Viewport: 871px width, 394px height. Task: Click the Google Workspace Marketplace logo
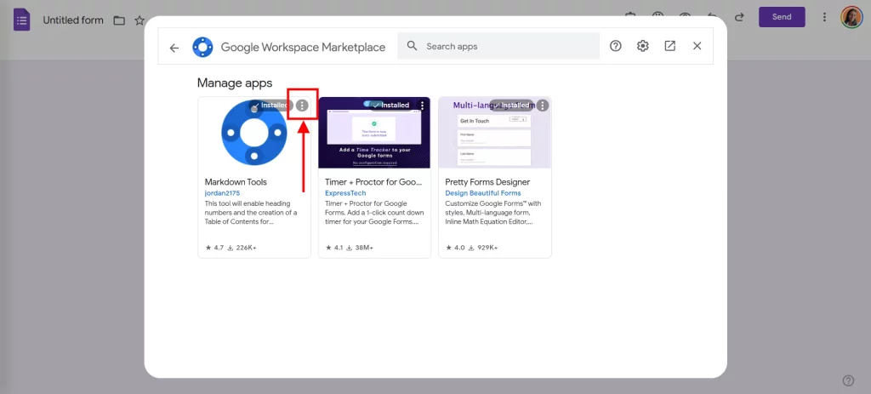tap(202, 48)
